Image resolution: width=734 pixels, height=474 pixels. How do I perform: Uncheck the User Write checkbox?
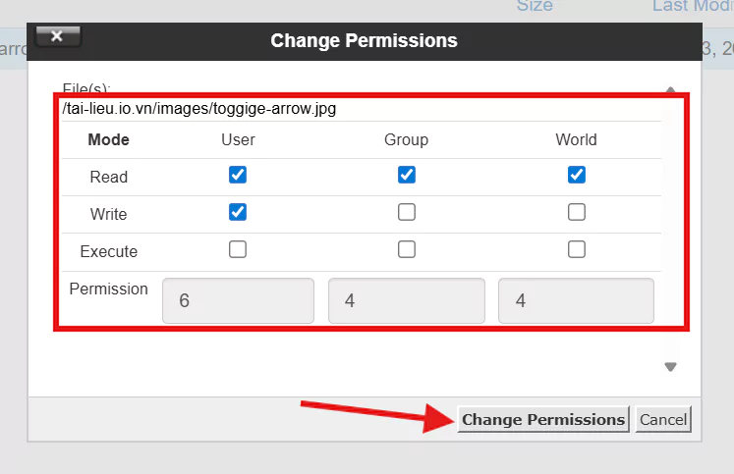tap(238, 212)
